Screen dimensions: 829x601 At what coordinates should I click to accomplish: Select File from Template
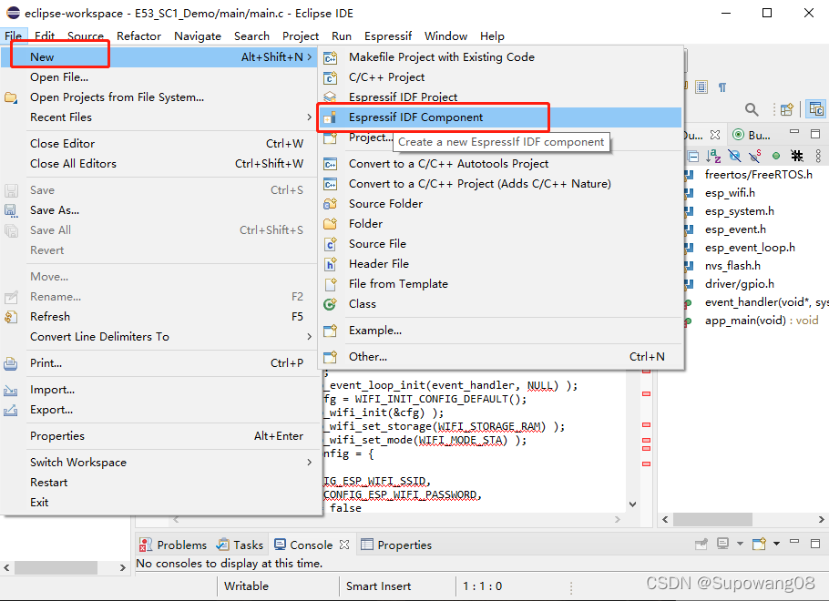[x=500, y=284]
